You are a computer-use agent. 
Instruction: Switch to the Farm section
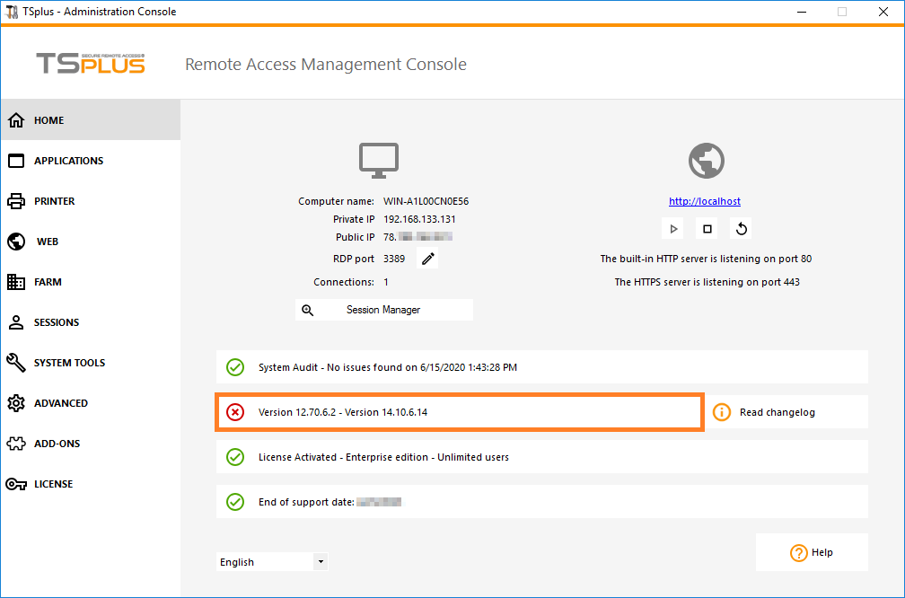48,282
